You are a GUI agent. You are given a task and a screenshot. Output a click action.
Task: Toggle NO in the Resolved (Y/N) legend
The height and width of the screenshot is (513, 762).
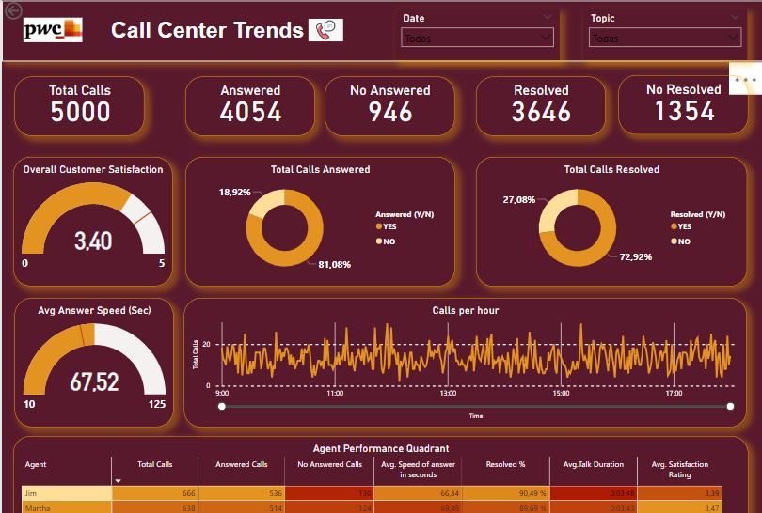click(x=682, y=241)
